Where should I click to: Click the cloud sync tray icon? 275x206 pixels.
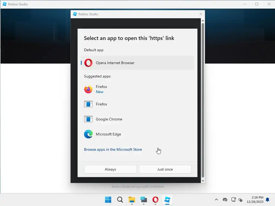225,200
